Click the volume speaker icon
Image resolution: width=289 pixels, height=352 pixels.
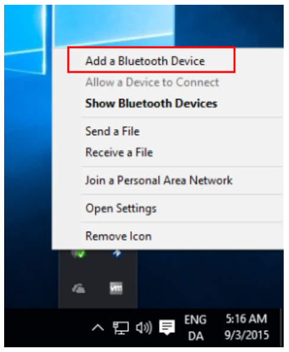click(x=144, y=328)
